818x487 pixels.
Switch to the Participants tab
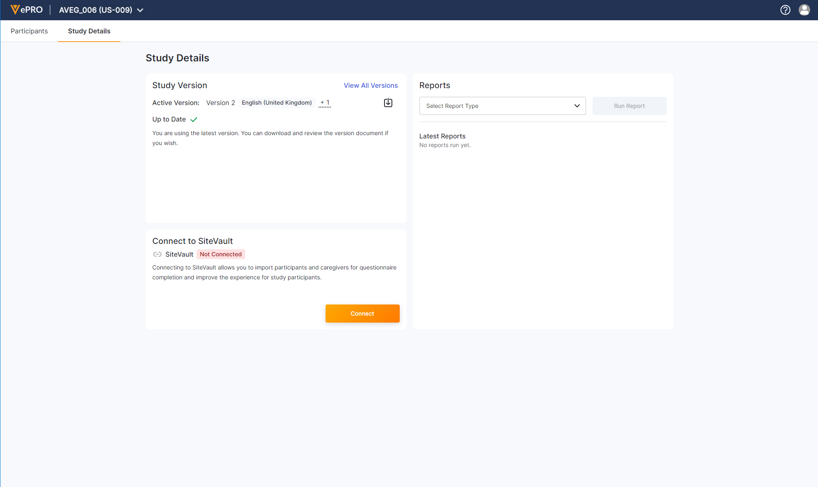pyautogui.click(x=29, y=31)
